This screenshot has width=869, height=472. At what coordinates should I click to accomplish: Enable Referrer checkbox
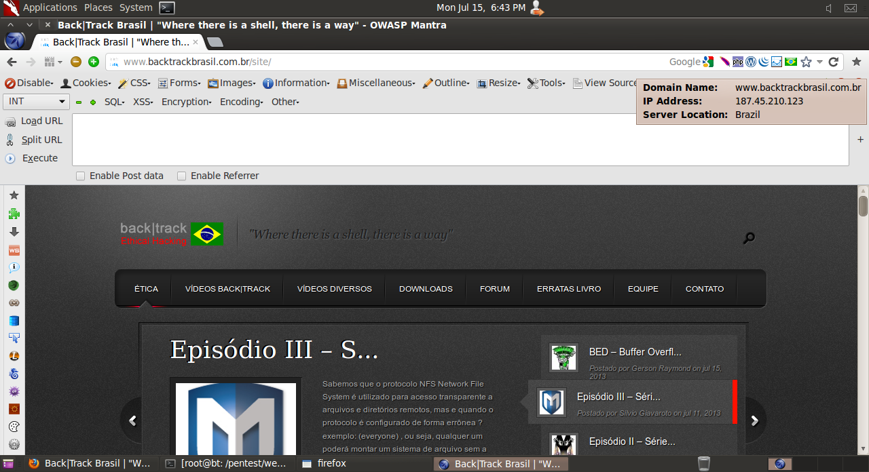[x=181, y=176]
